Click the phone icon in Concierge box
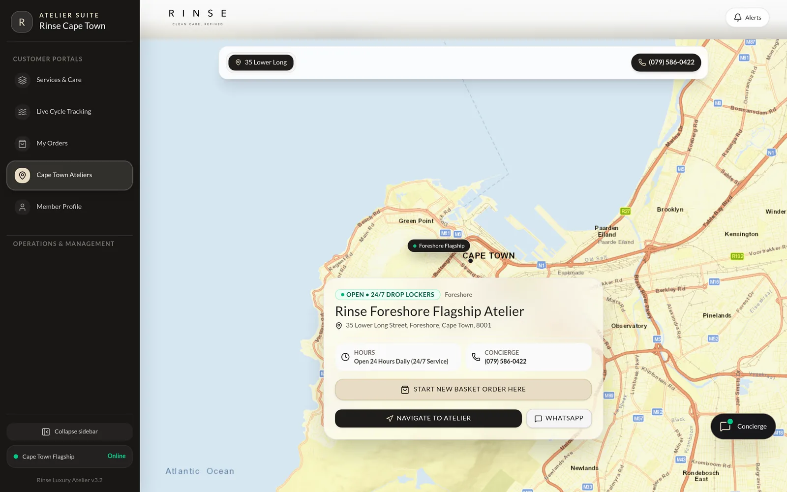This screenshot has width=787, height=492. tap(476, 357)
